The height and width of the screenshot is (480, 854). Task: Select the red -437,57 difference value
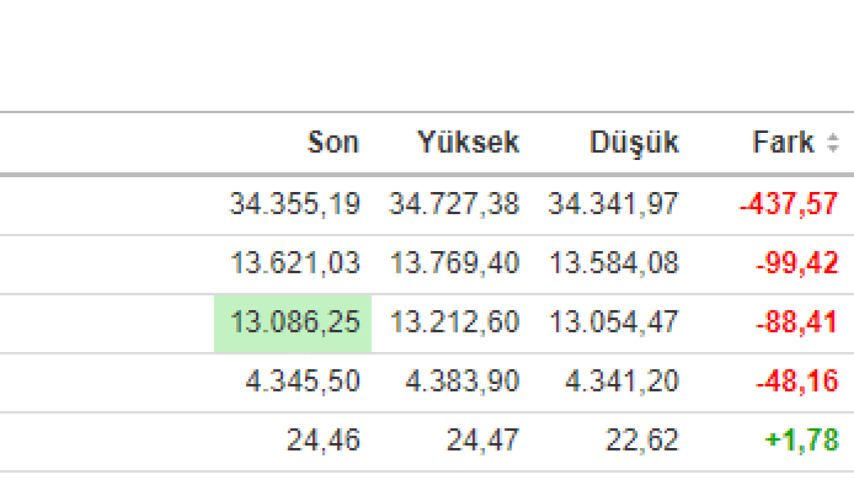[x=789, y=205]
